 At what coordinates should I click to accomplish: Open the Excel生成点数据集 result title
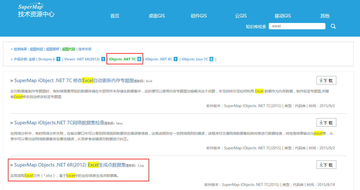coord(70,165)
